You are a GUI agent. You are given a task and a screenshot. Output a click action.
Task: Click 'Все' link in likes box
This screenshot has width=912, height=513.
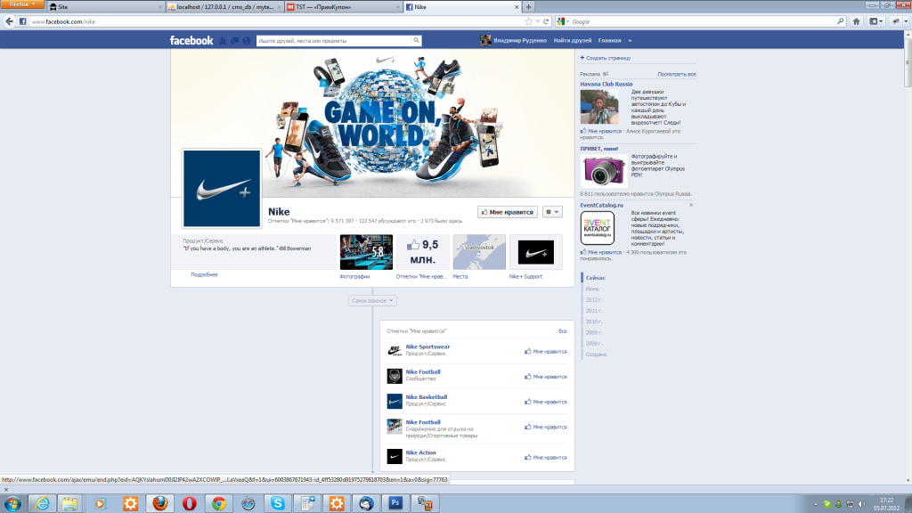tap(563, 331)
